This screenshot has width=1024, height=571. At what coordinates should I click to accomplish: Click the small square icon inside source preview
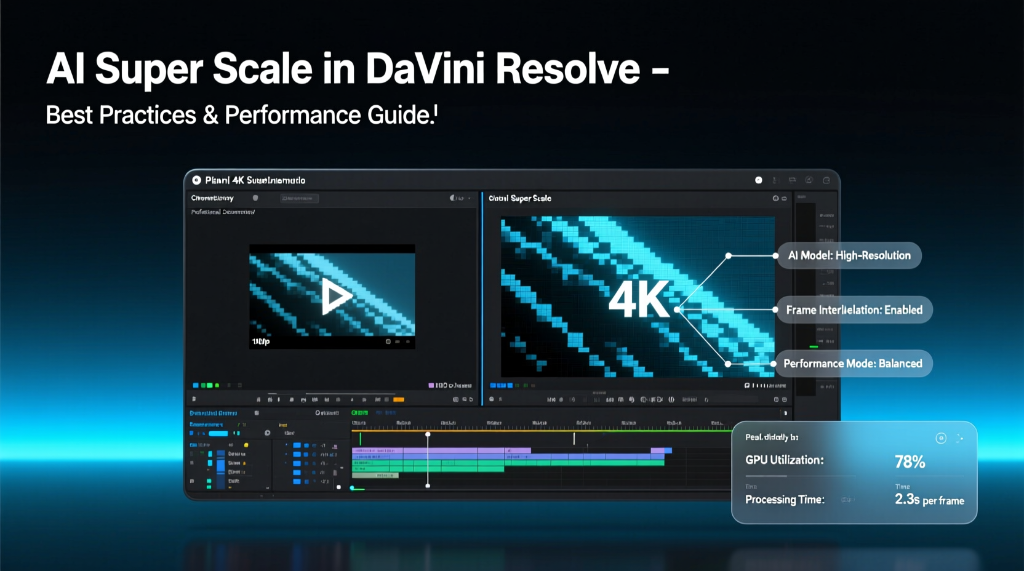pos(388,341)
